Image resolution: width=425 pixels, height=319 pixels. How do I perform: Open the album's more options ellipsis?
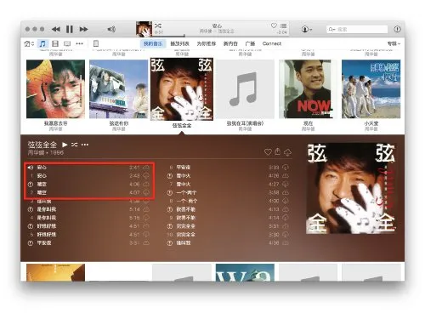click(x=85, y=145)
